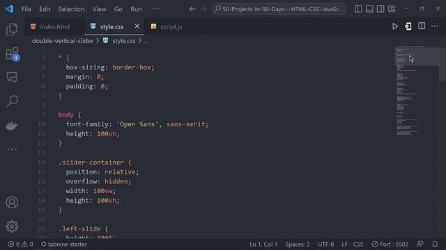Change indentation via Spaces: 2
This screenshot has width=446, height=250.
[x=298, y=244]
